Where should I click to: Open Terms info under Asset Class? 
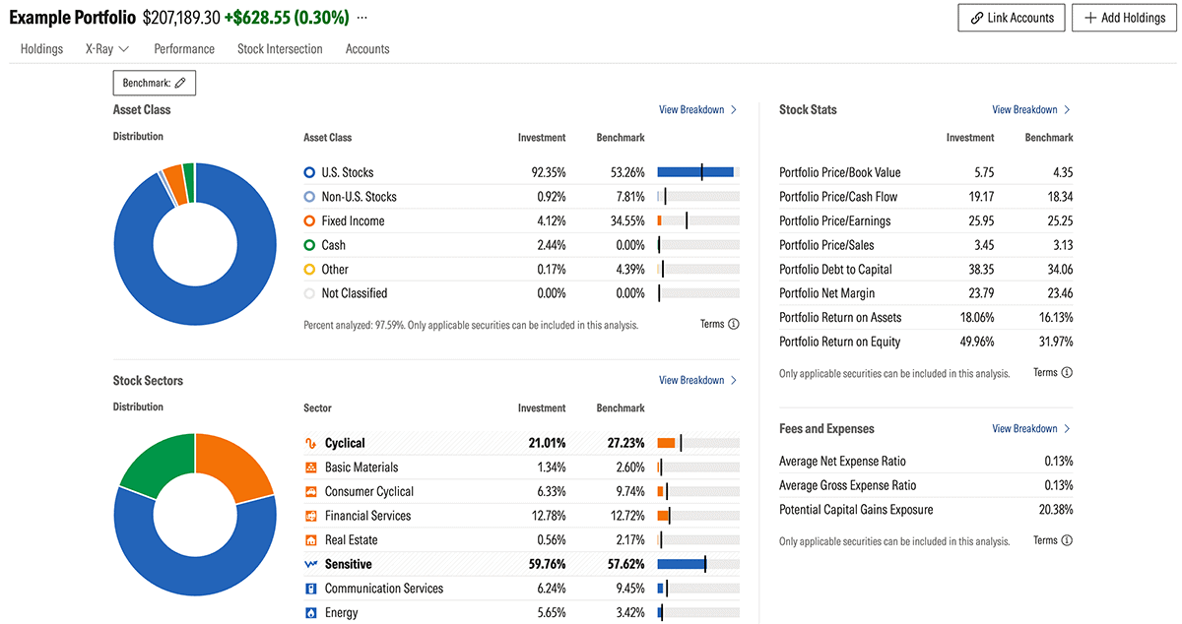pyautogui.click(x=719, y=324)
